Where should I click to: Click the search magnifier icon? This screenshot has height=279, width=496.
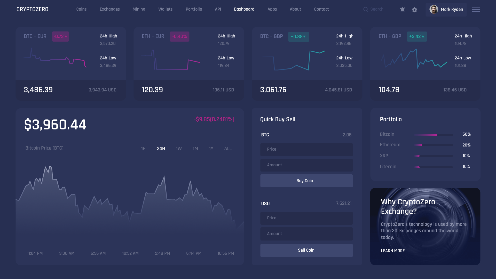pos(366,10)
